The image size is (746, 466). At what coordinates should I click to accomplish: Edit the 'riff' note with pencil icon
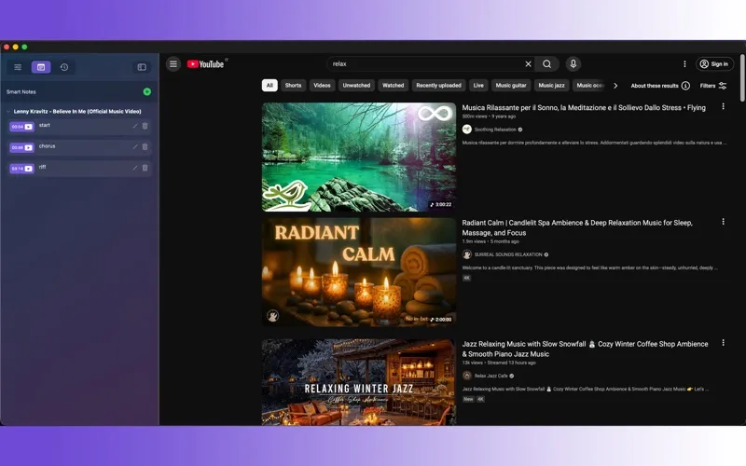coord(135,168)
